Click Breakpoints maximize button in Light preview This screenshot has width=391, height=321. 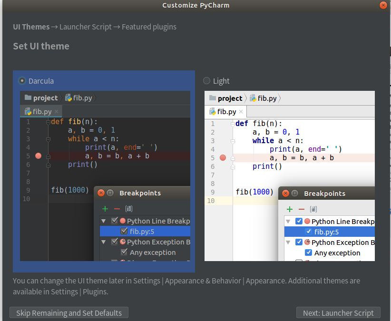pyautogui.click(x=294, y=194)
